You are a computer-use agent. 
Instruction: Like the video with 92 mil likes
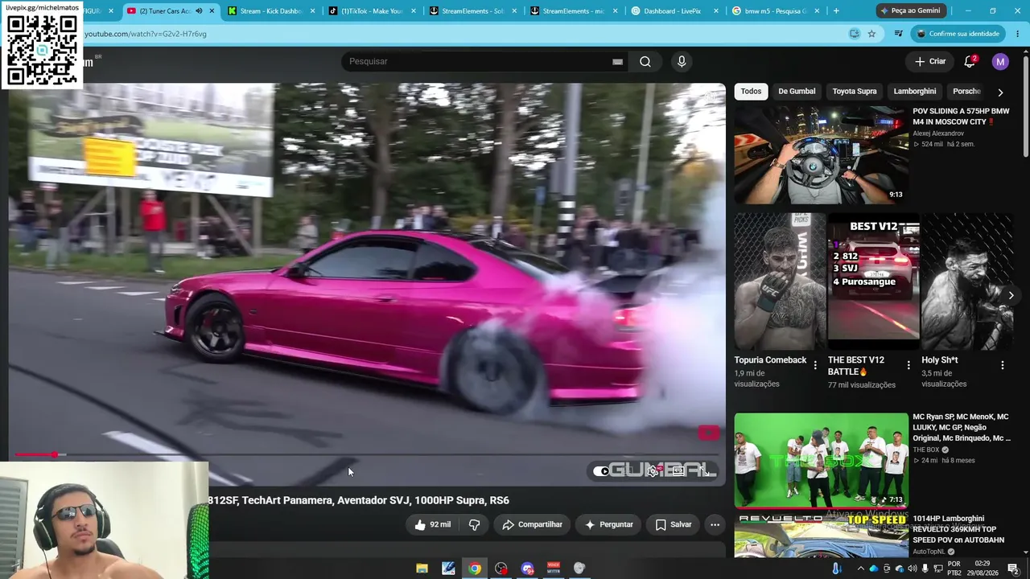pos(432,524)
